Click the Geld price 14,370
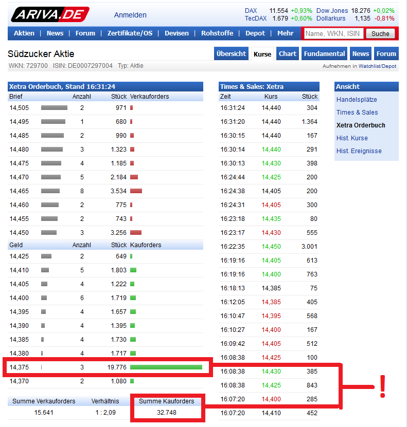The width and height of the screenshot is (407, 427). click(19, 381)
